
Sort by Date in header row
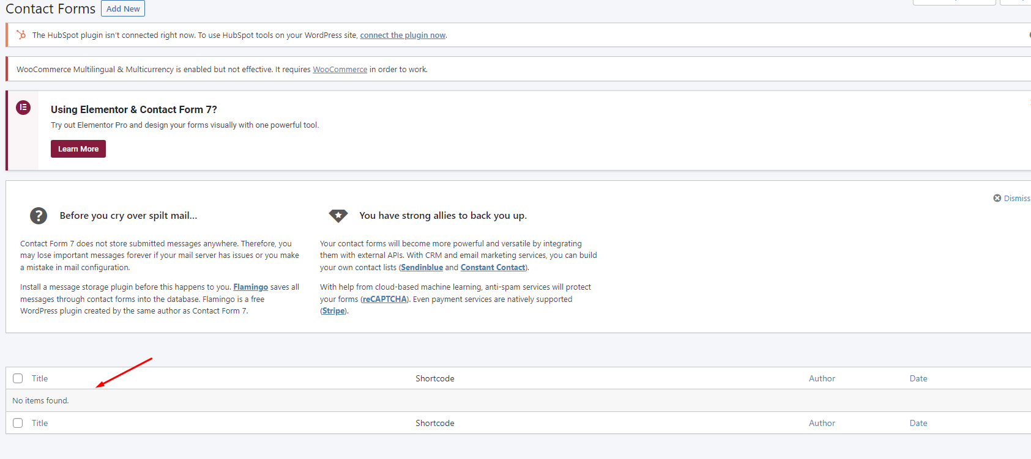(x=918, y=379)
